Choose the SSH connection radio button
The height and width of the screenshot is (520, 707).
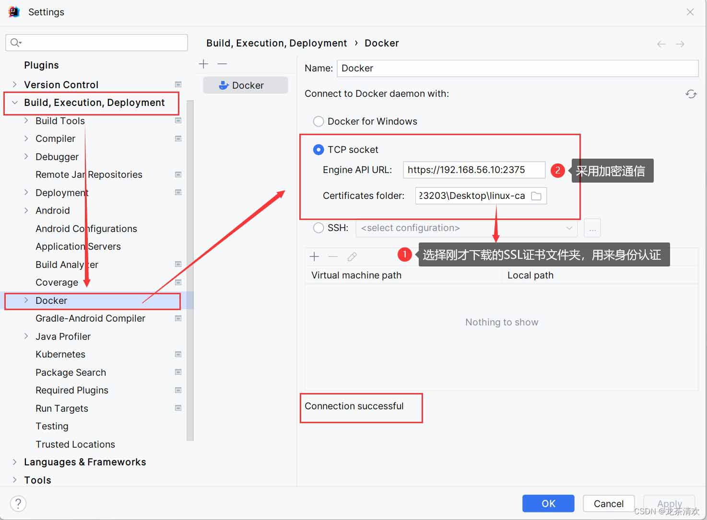click(x=318, y=228)
